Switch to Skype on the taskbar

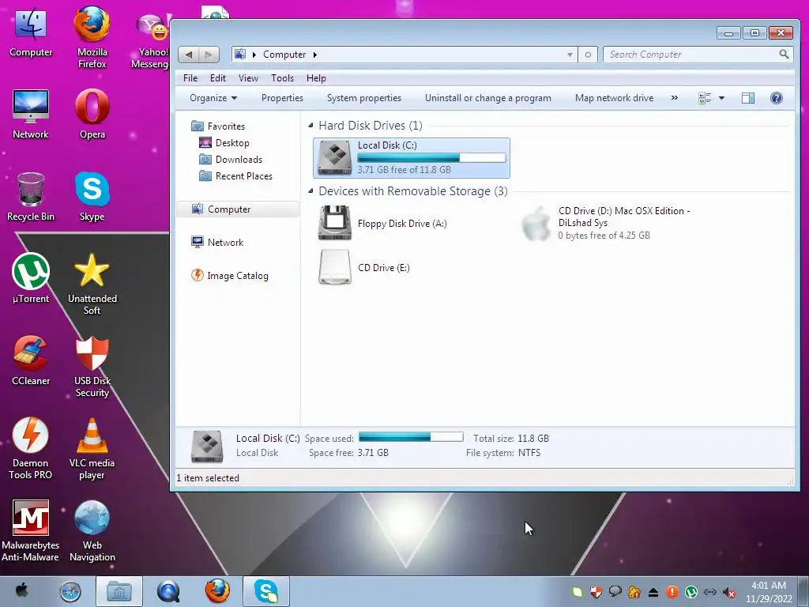(266, 591)
